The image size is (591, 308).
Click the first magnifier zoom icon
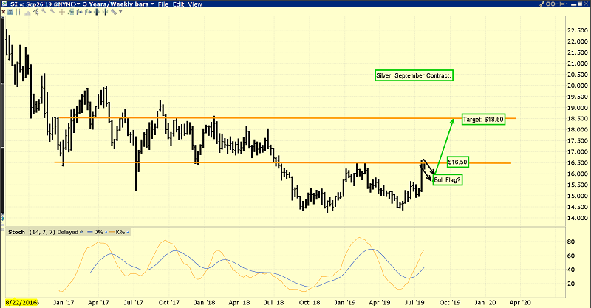pyautogui.click(x=44, y=11)
